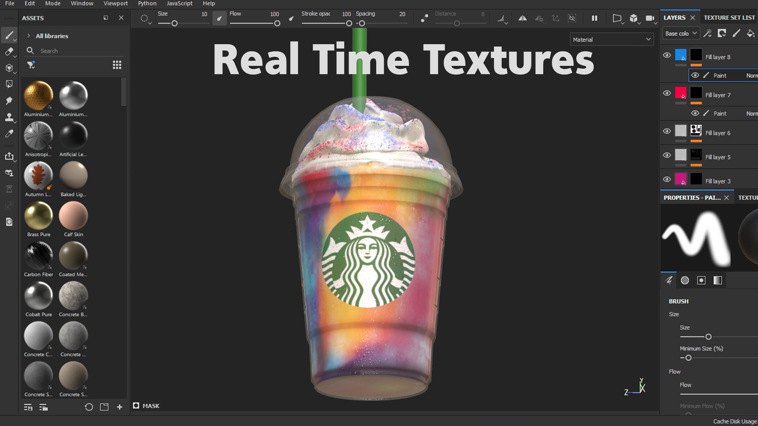Image resolution: width=758 pixels, height=426 pixels.
Task: Click the filter icon in Assets panel
Action: pos(31,65)
